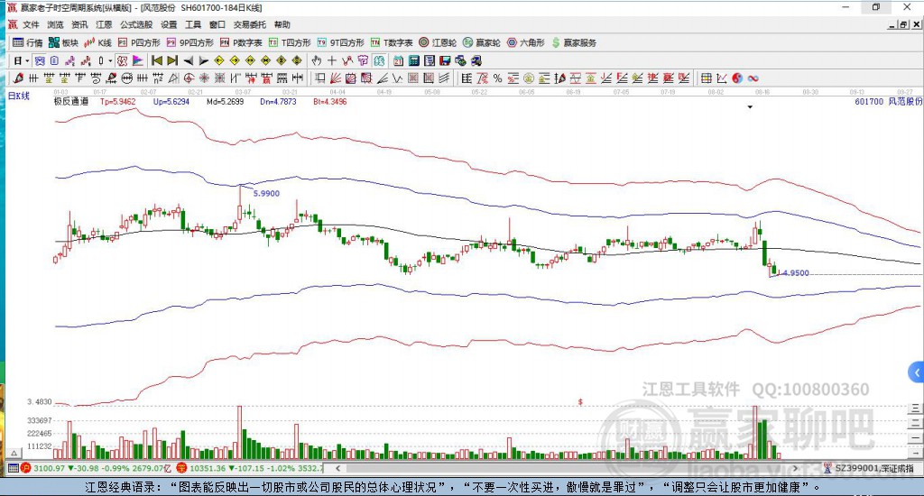This screenshot has height=496, width=924.
Task: Select the Md=5.2699 value
Action: click(x=225, y=101)
